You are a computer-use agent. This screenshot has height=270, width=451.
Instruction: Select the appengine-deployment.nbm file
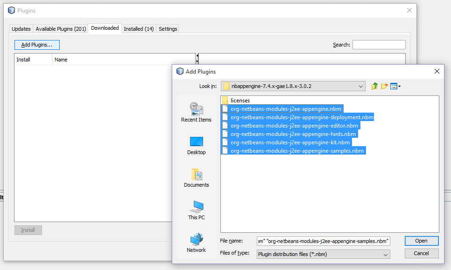pyautogui.click(x=302, y=117)
